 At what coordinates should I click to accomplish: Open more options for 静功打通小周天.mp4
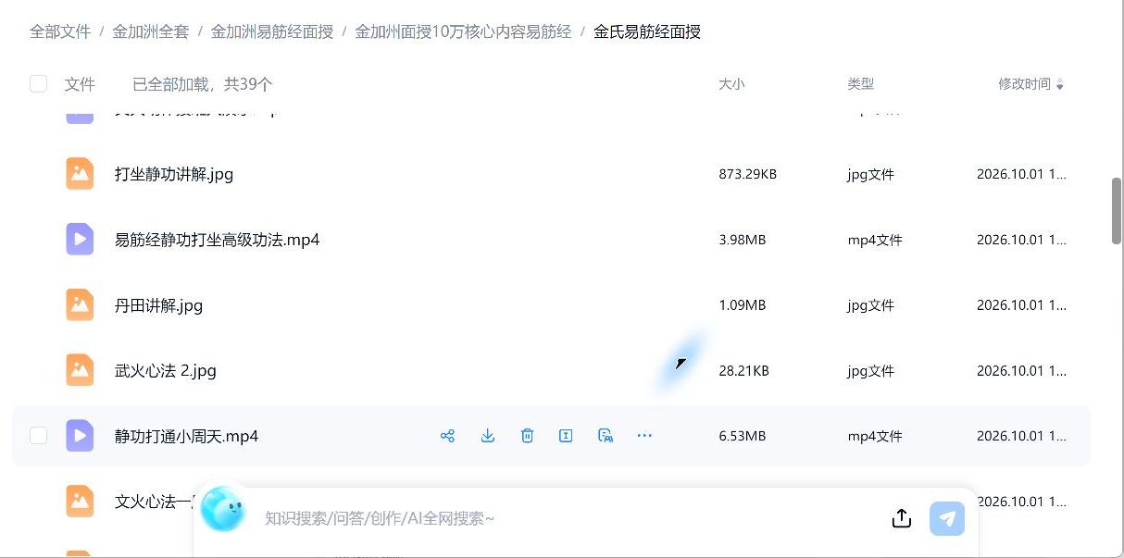click(645, 436)
